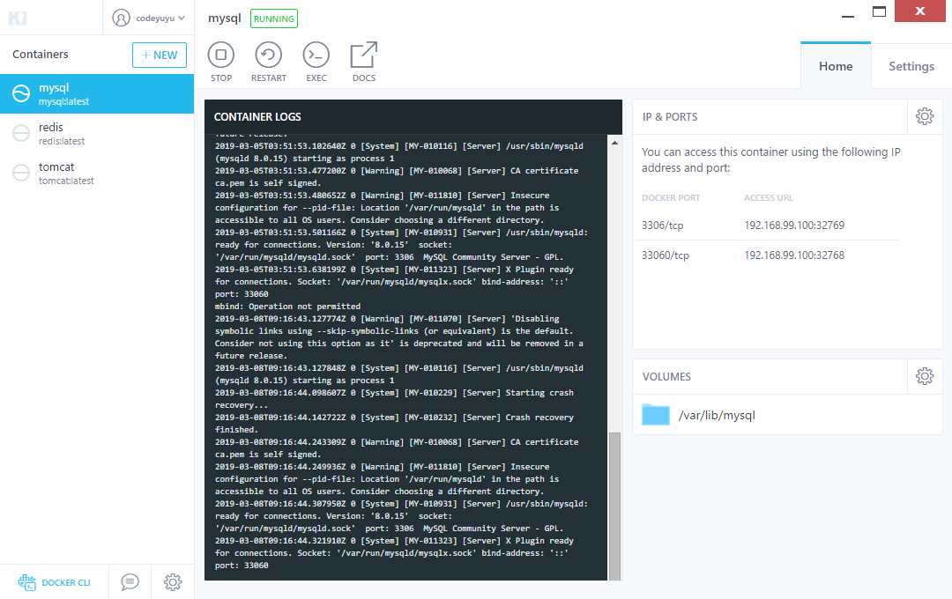Click the Kitematic logo

[x=18, y=18]
